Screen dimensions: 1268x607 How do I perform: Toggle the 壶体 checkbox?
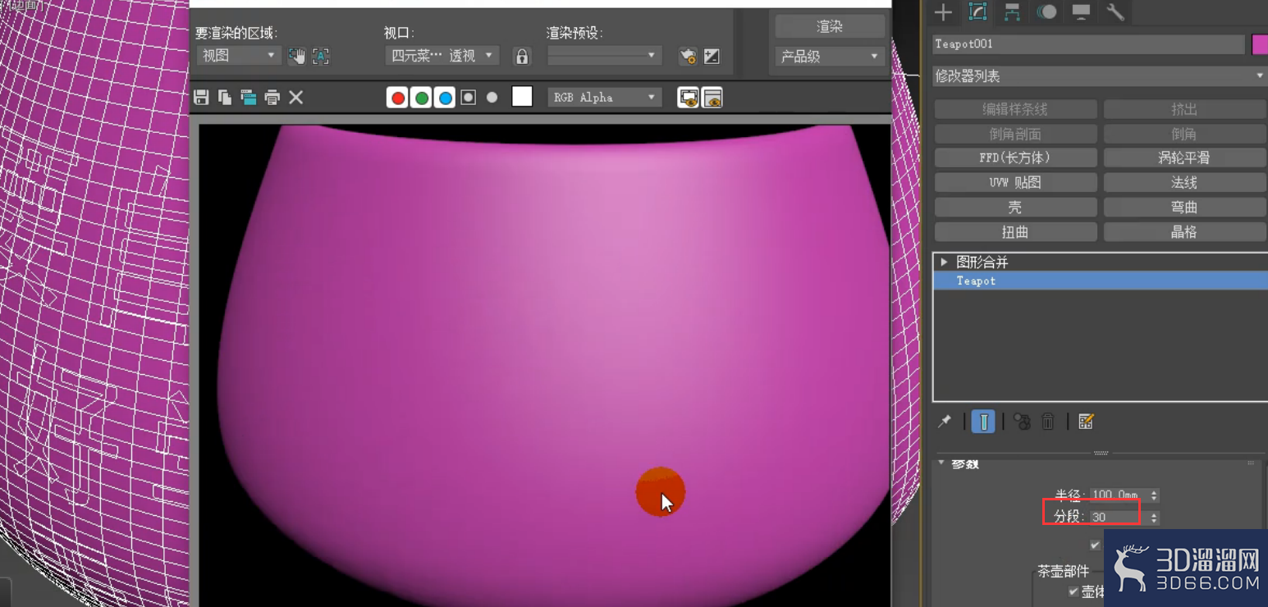pos(1073,591)
